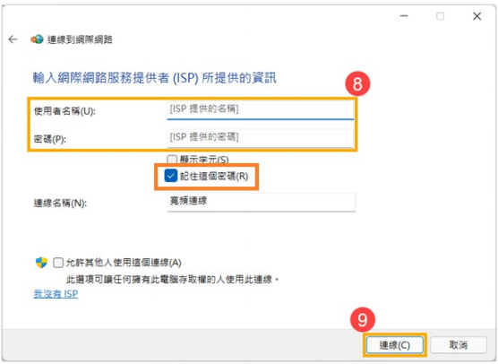Click the back arrow icon
498x364 pixels.
(x=13, y=39)
